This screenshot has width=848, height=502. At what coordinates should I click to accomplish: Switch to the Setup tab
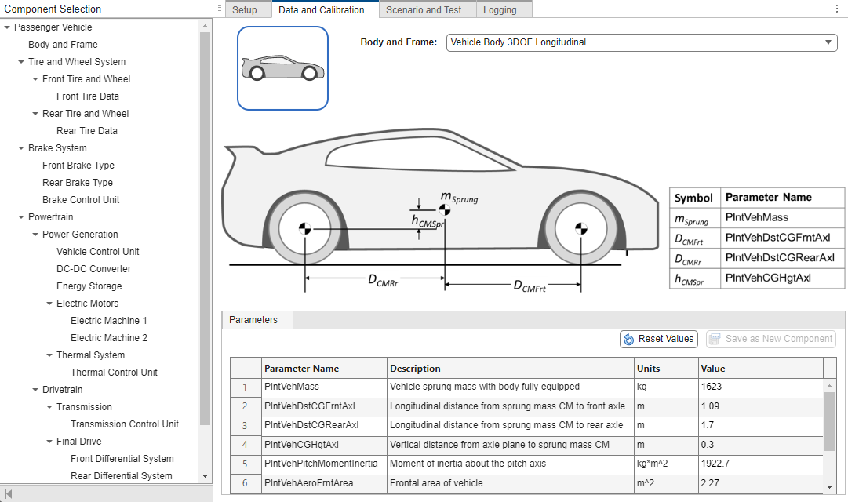point(247,10)
